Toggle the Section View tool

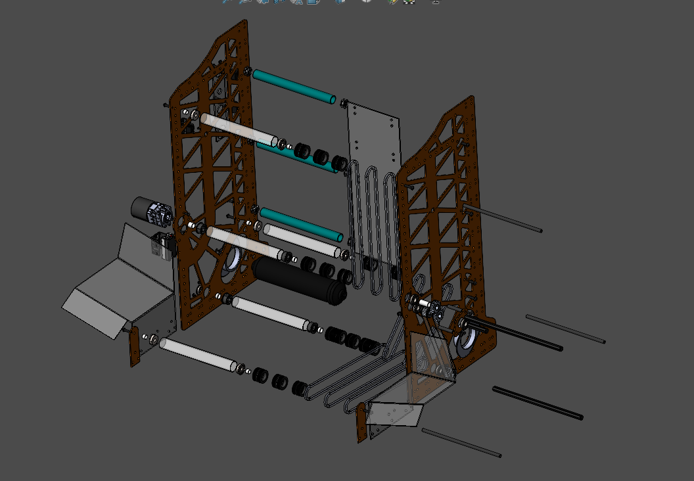279,1
